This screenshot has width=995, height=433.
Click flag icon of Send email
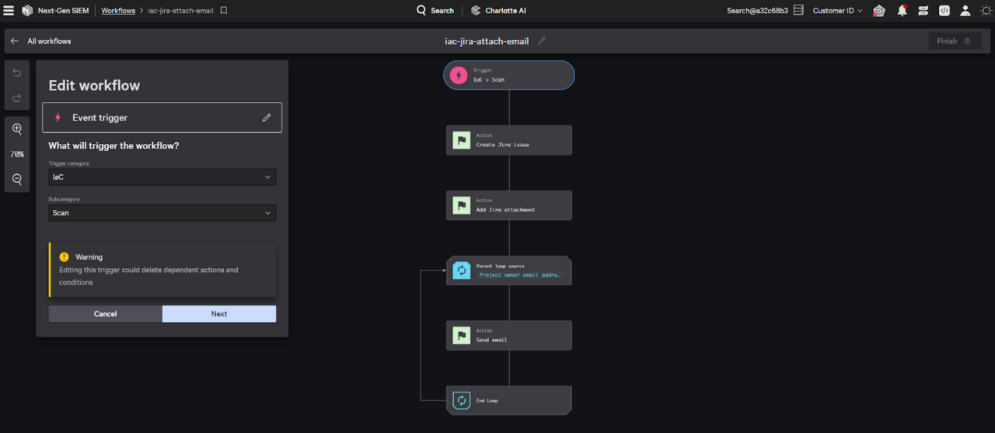point(462,336)
